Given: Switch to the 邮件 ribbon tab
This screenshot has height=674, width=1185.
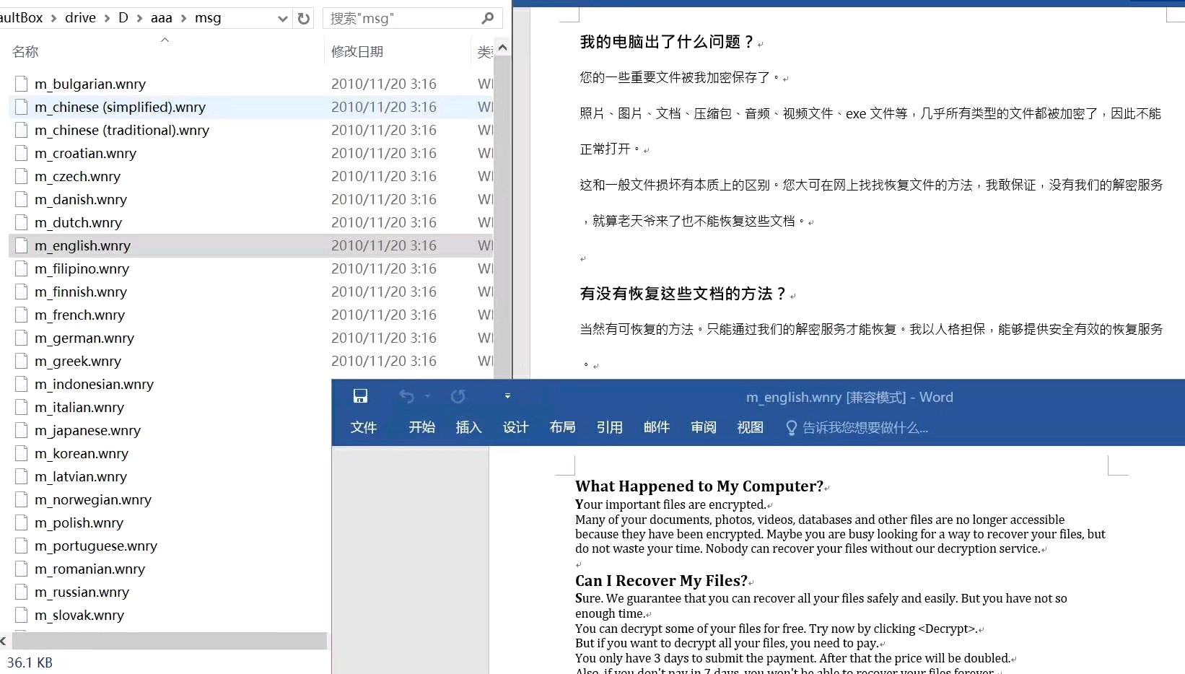Looking at the screenshot, I should pyautogui.click(x=657, y=427).
